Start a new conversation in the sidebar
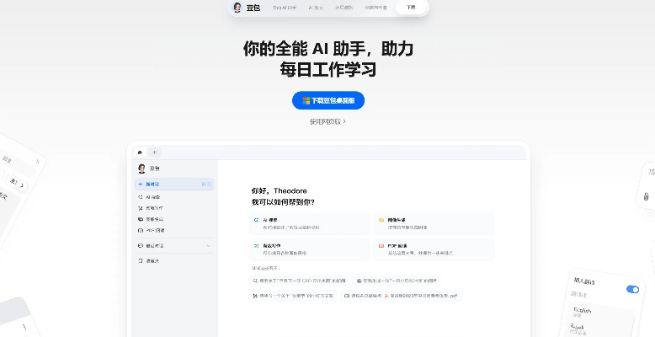This screenshot has height=337, width=655. [173, 184]
